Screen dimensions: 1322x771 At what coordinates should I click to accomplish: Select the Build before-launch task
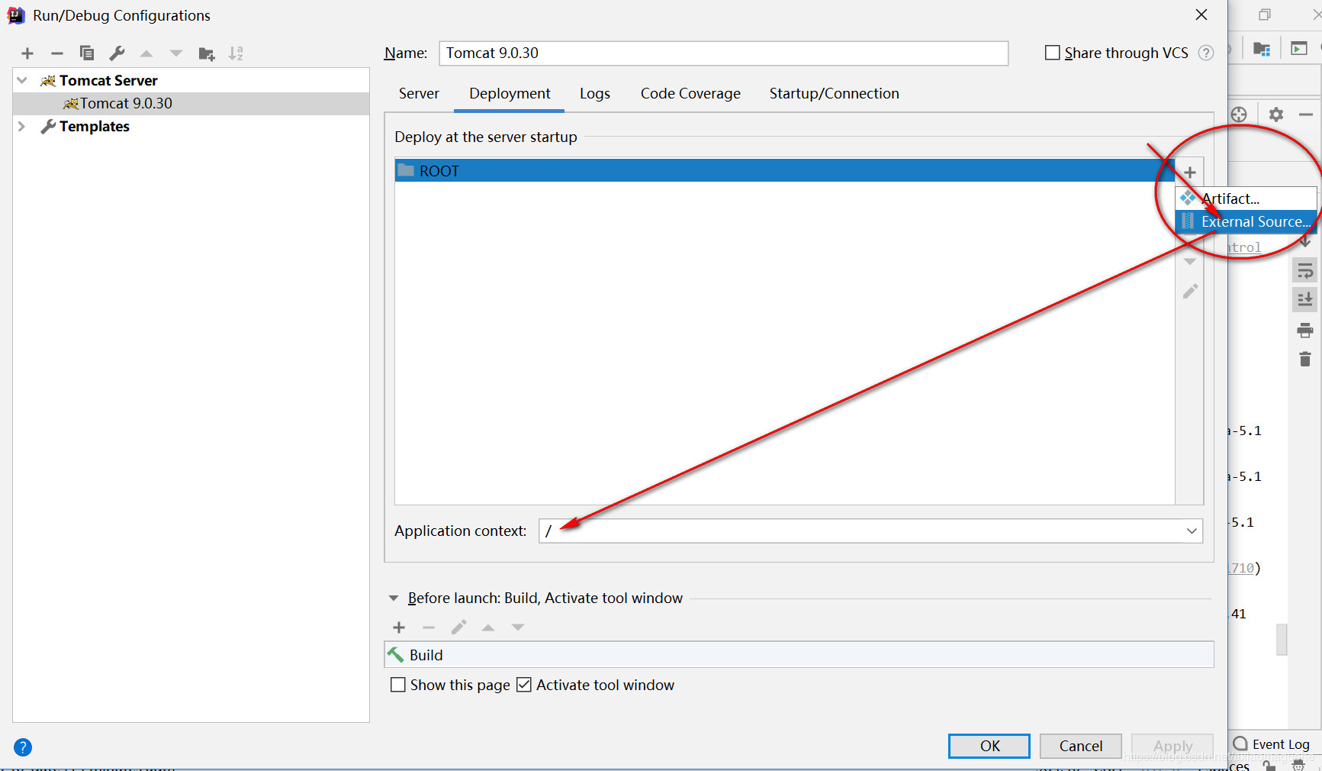[x=799, y=655]
